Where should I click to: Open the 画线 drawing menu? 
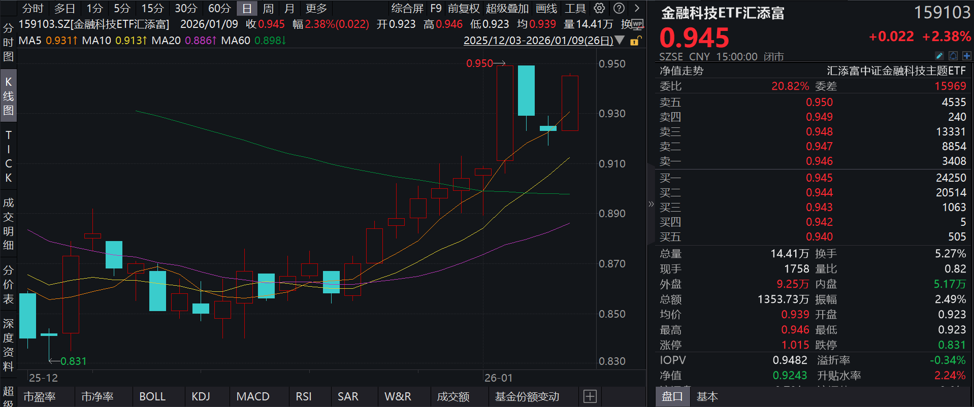pos(546,9)
